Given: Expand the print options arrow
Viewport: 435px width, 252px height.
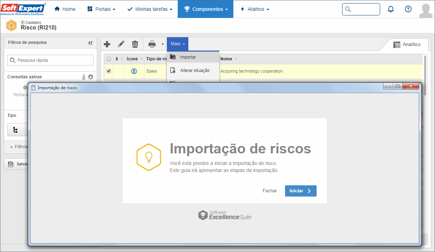Looking at the screenshot, I should tap(163, 44).
